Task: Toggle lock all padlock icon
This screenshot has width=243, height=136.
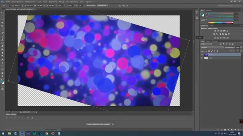Action: 217,51
